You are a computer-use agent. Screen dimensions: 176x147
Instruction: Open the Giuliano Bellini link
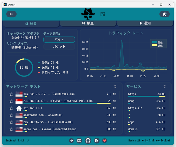coord(159,141)
